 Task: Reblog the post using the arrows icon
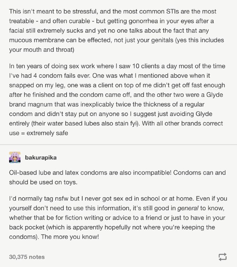(223, 257)
